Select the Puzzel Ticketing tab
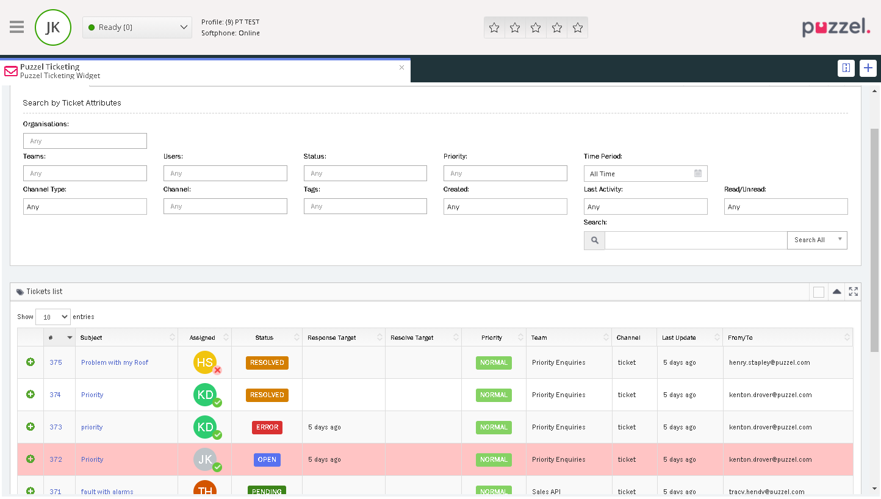 (201, 71)
